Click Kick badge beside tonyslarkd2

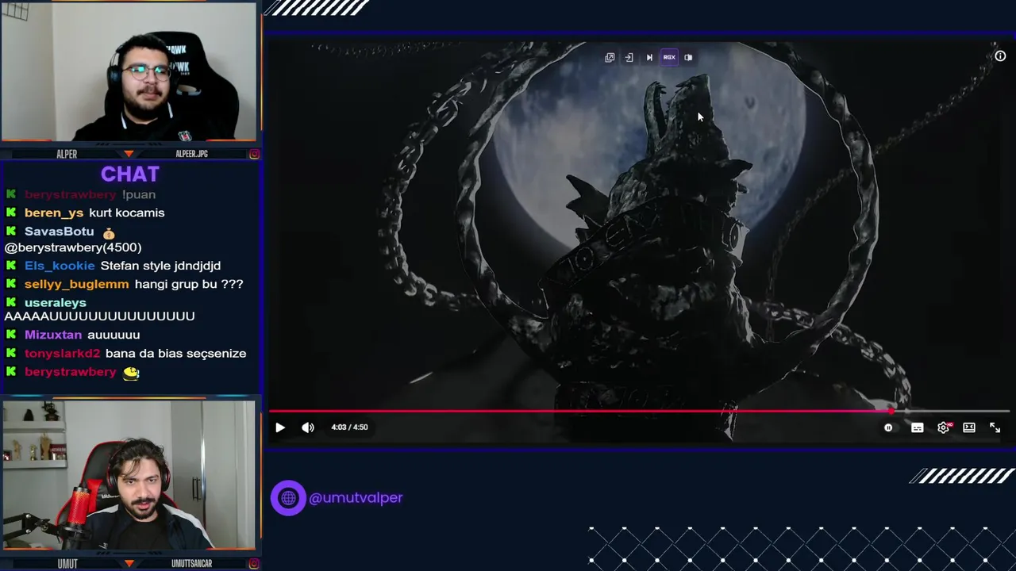[11, 354]
